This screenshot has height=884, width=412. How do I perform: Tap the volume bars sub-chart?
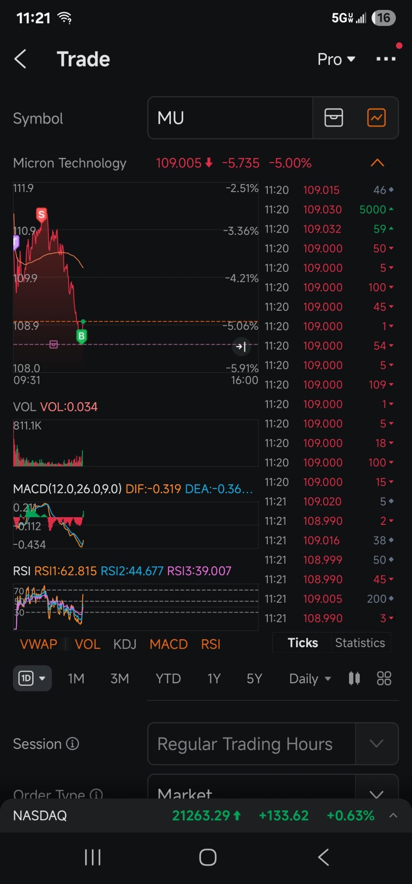pos(135,443)
